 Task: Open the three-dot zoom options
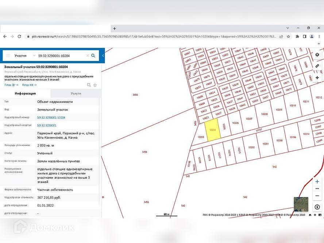pos(317,188)
